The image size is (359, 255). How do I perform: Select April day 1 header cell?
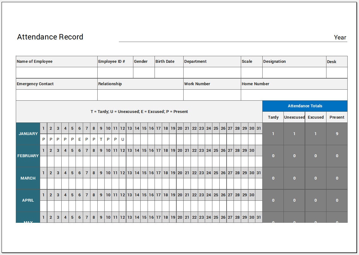(44, 195)
